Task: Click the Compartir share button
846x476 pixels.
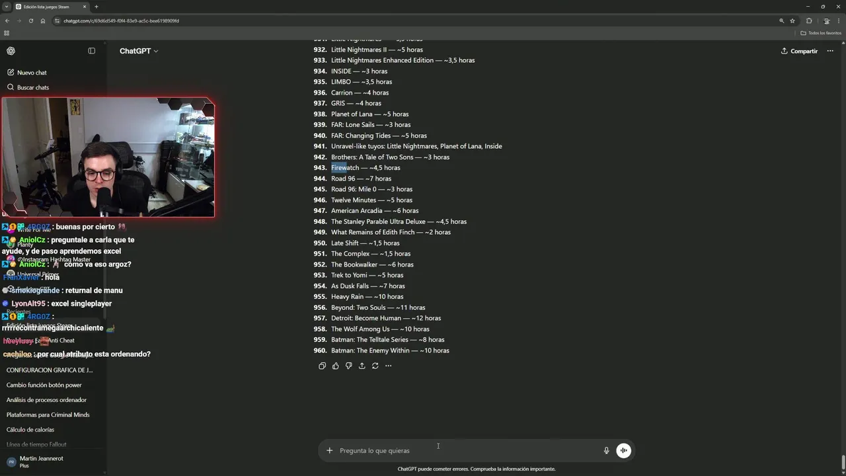Action: pyautogui.click(x=799, y=51)
